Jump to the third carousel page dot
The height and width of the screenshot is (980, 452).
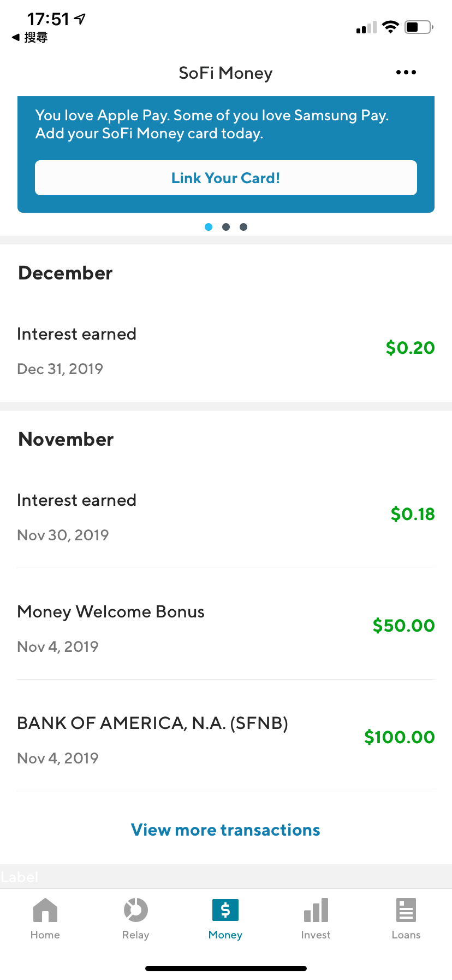point(243,227)
